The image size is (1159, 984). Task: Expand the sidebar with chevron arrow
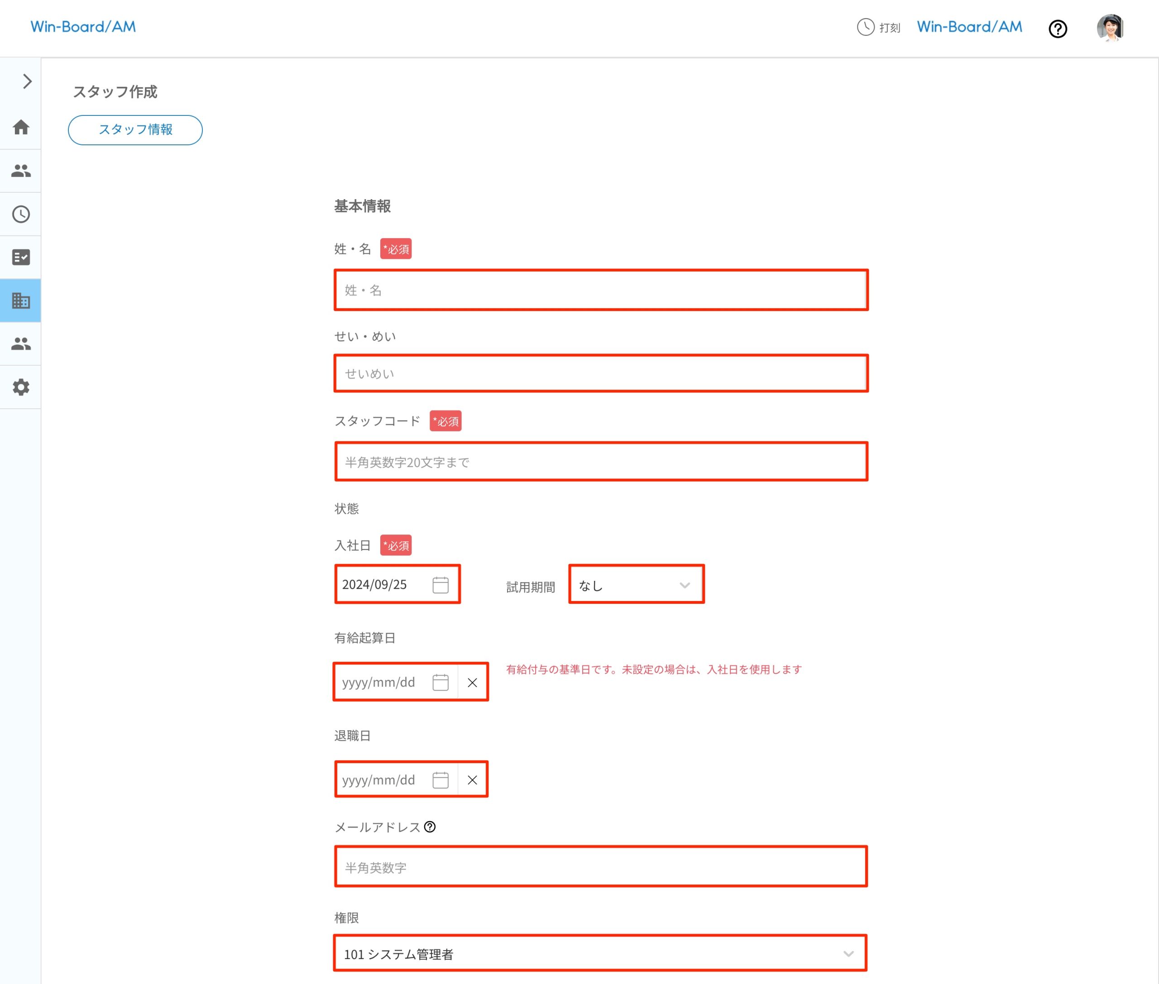click(27, 81)
